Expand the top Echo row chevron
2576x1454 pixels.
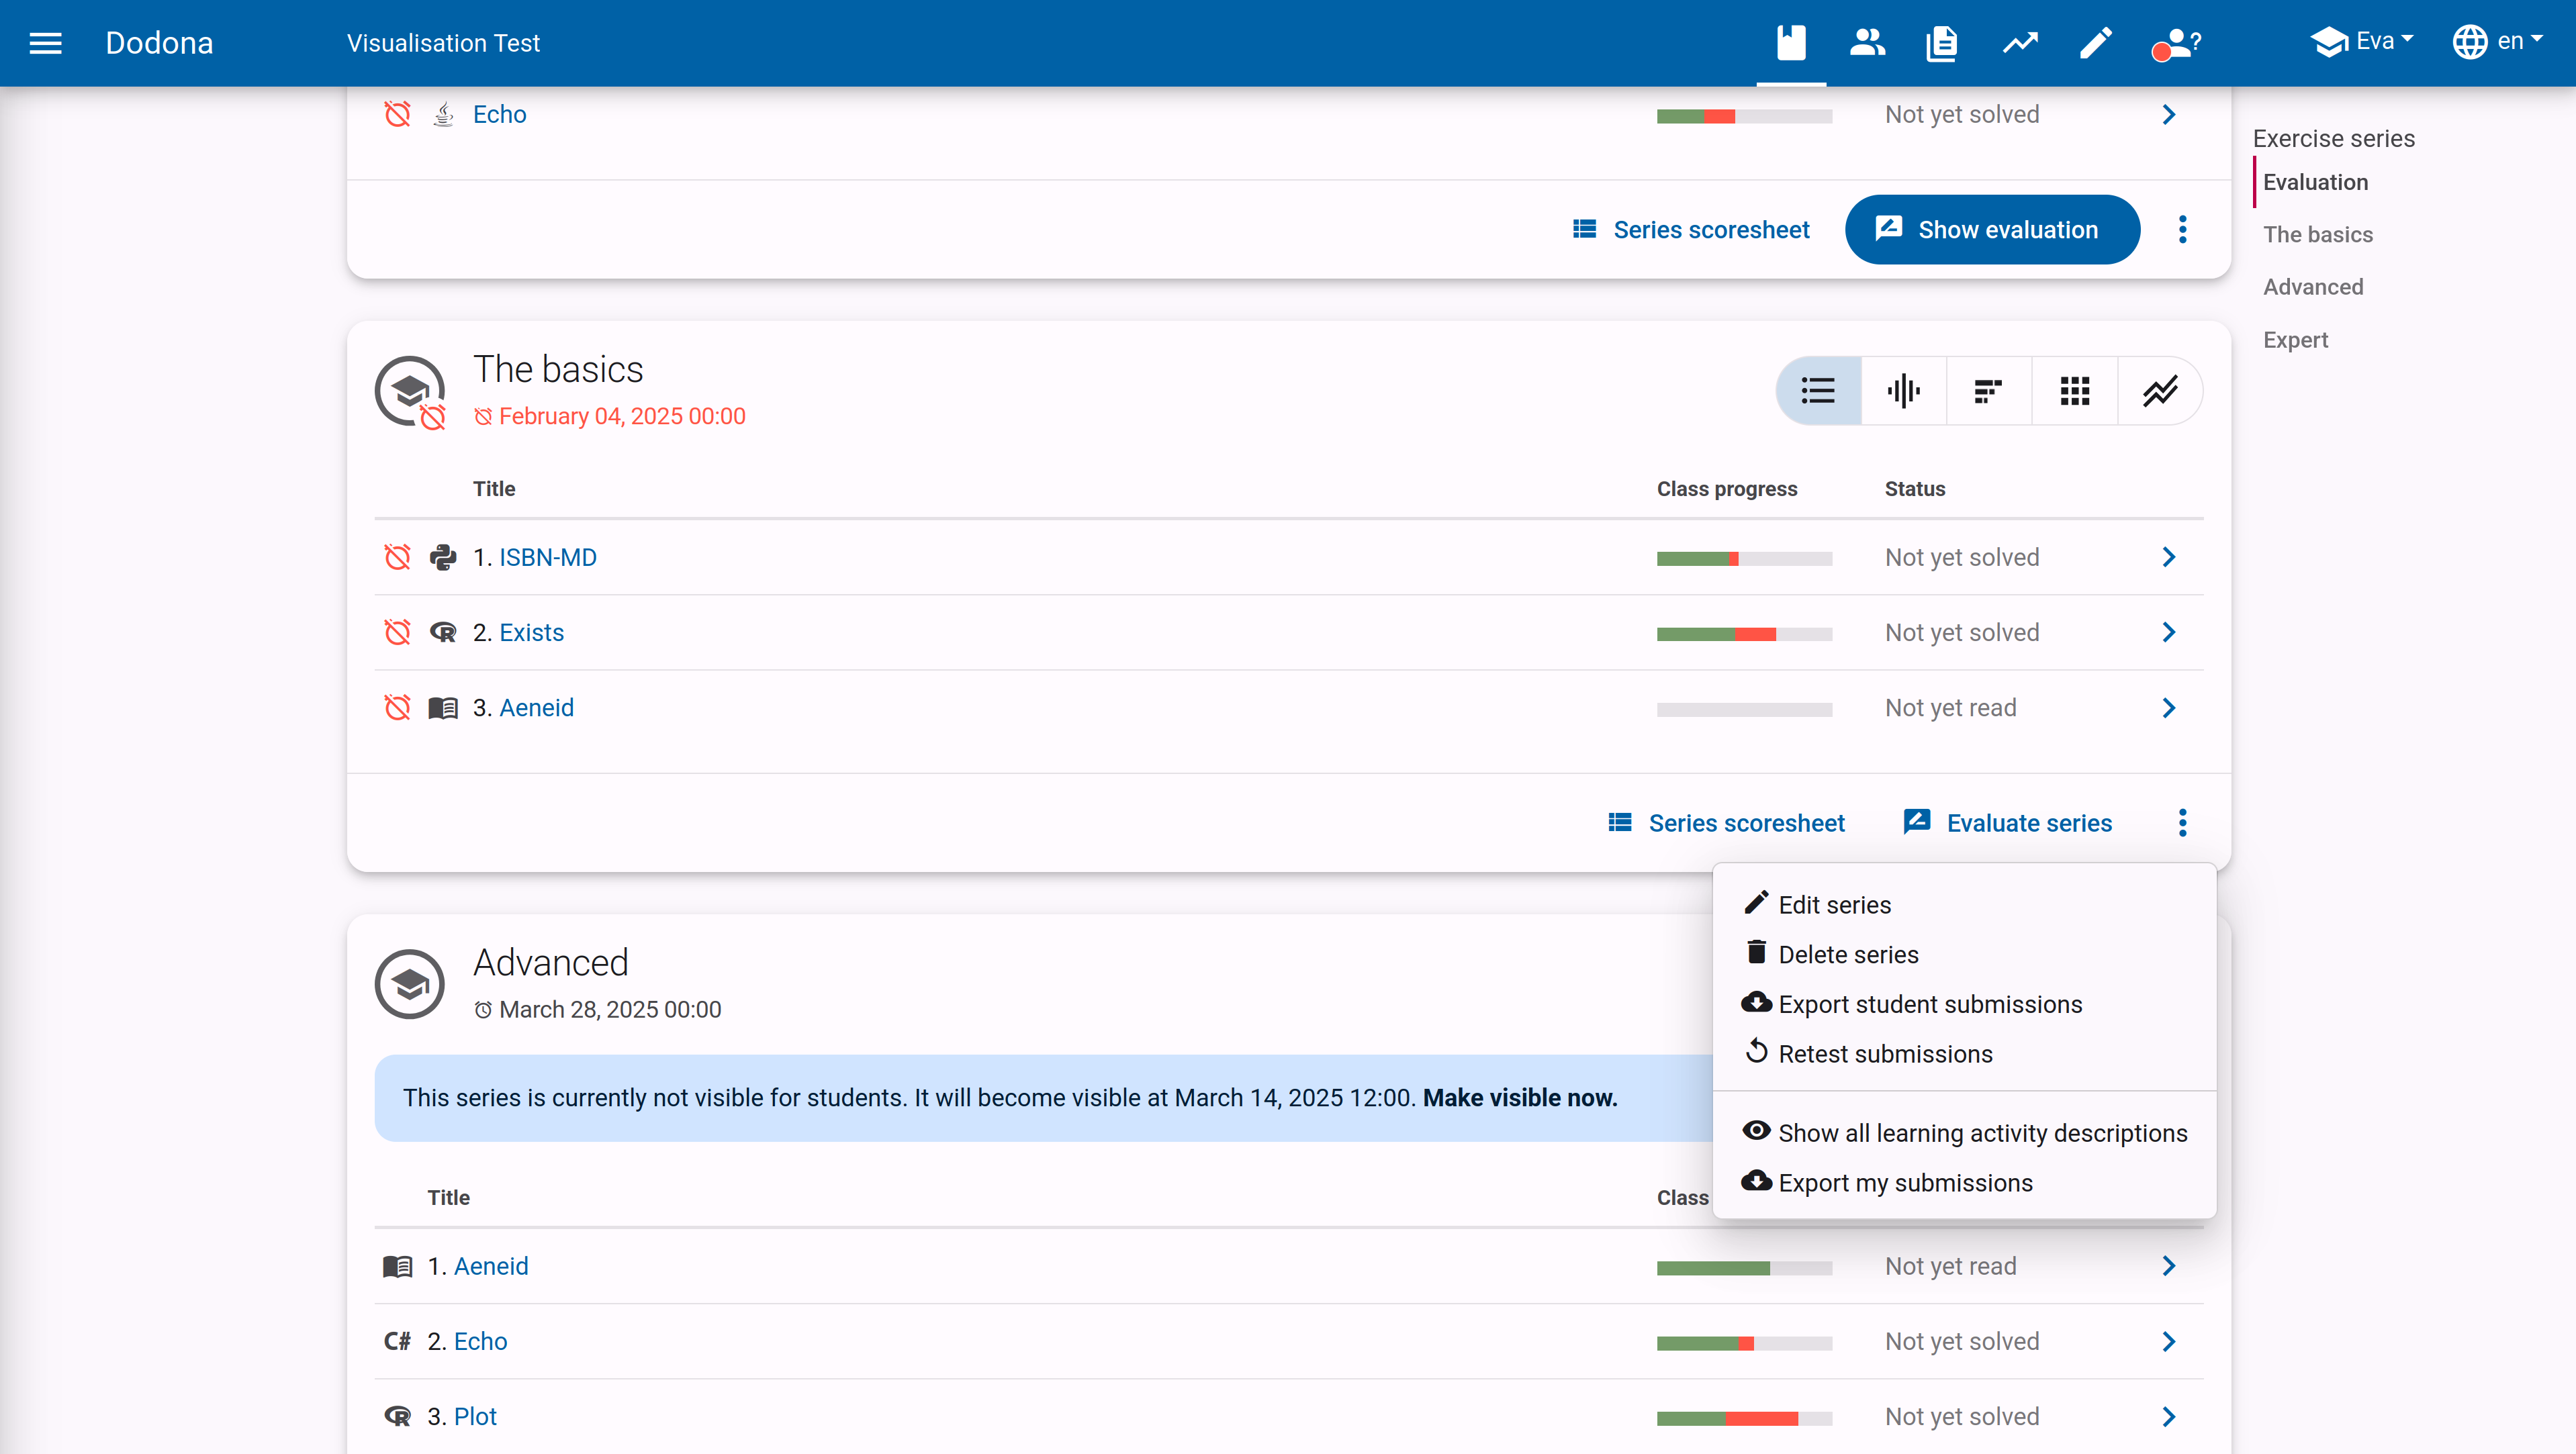click(x=2168, y=114)
